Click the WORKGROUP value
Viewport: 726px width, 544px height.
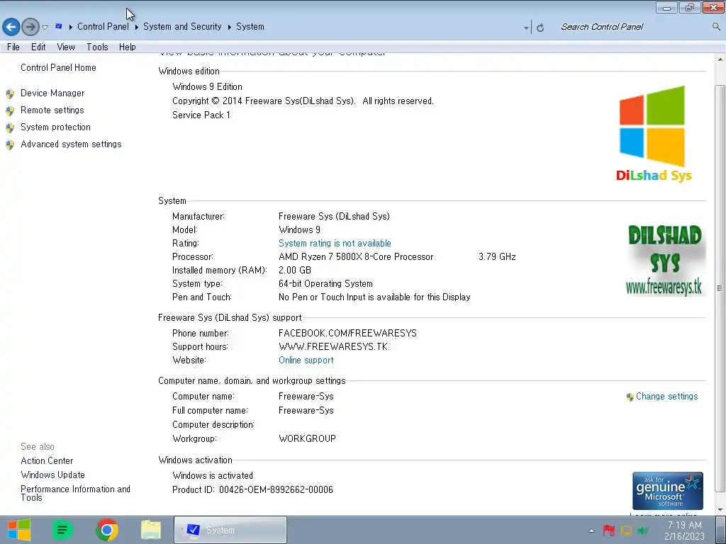coord(307,438)
